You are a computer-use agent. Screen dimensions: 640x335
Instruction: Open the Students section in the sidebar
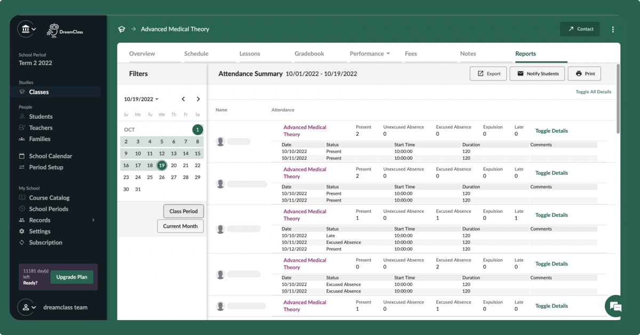pos(41,116)
